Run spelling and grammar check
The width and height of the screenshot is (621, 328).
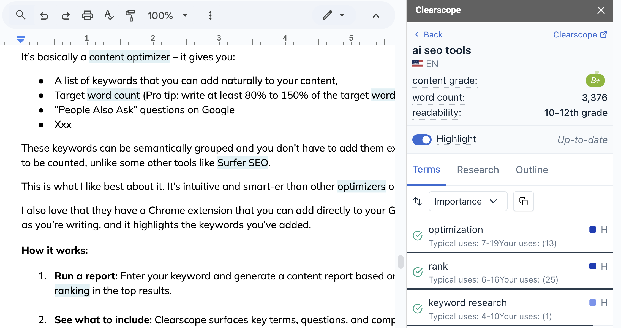[109, 15]
